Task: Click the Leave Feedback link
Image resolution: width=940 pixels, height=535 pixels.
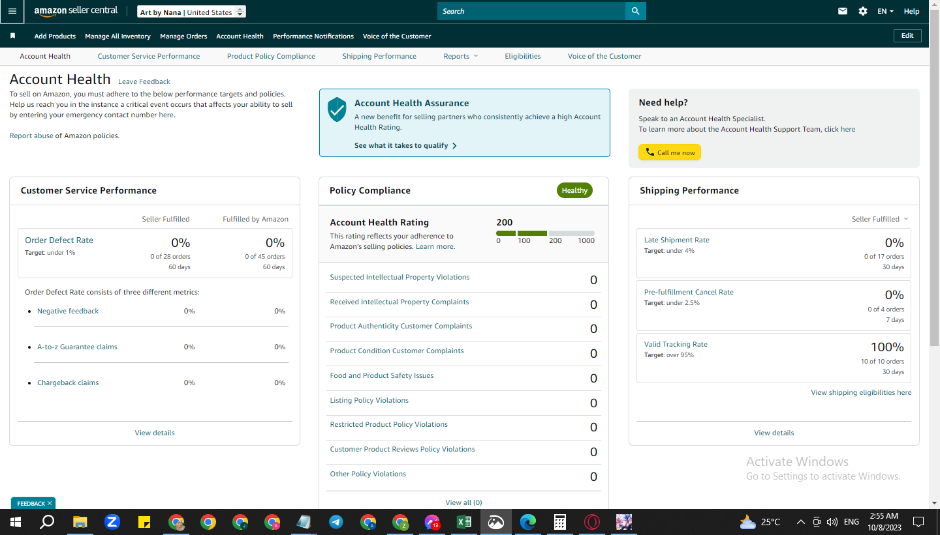Action: pos(144,81)
